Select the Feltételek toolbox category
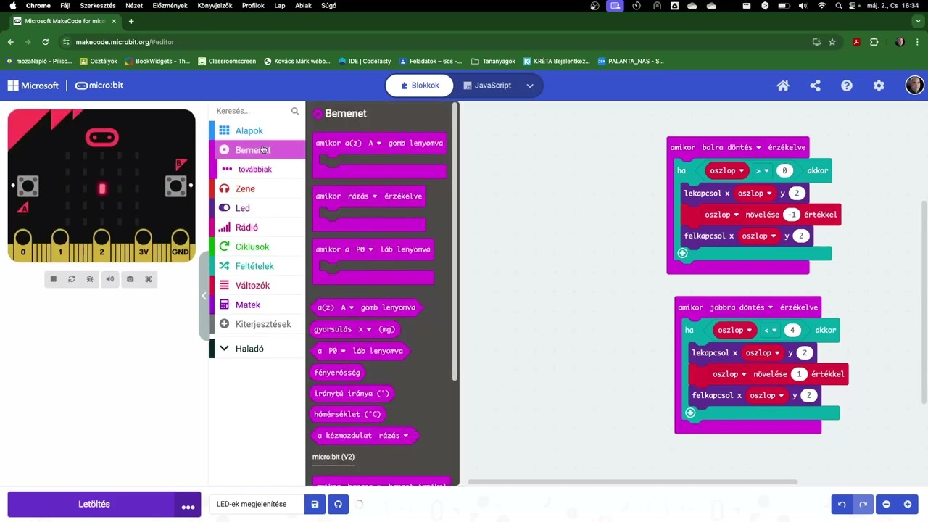 (x=257, y=266)
